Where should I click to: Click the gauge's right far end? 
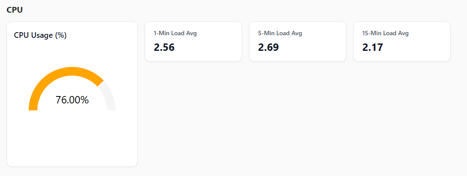pos(111,109)
